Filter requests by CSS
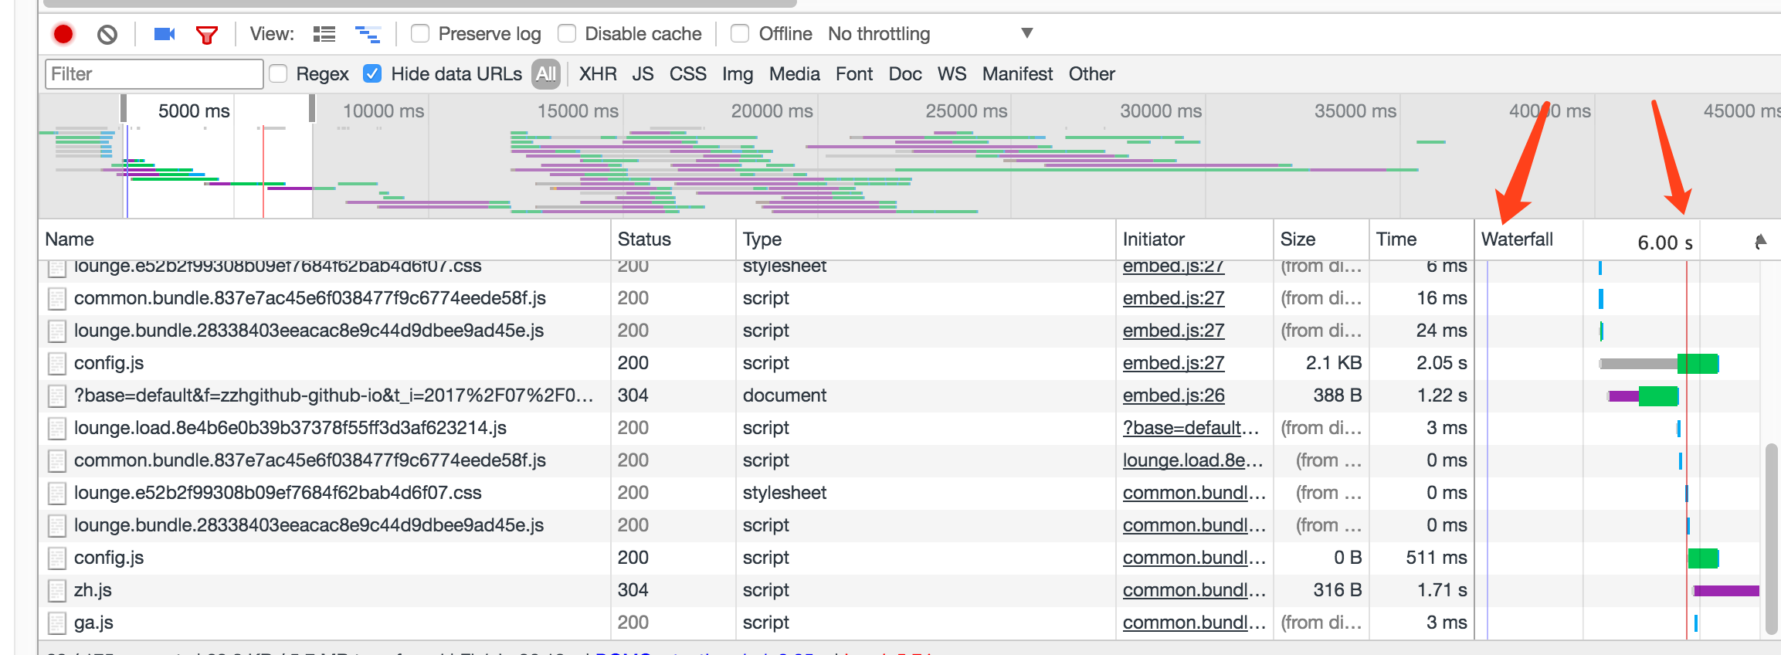1781x655 pixels. (687, 74)
